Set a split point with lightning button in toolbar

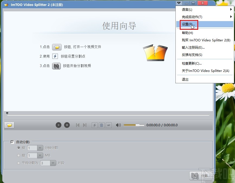pos(94,125)
